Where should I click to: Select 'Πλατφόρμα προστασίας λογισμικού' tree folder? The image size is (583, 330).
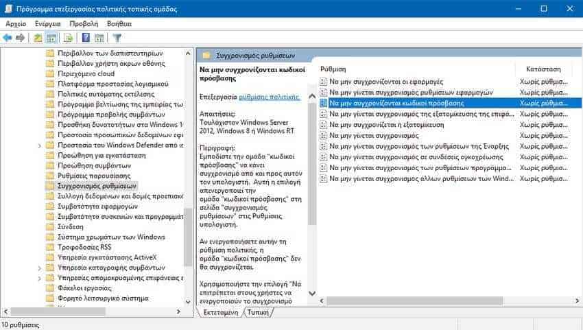(113, 84)
